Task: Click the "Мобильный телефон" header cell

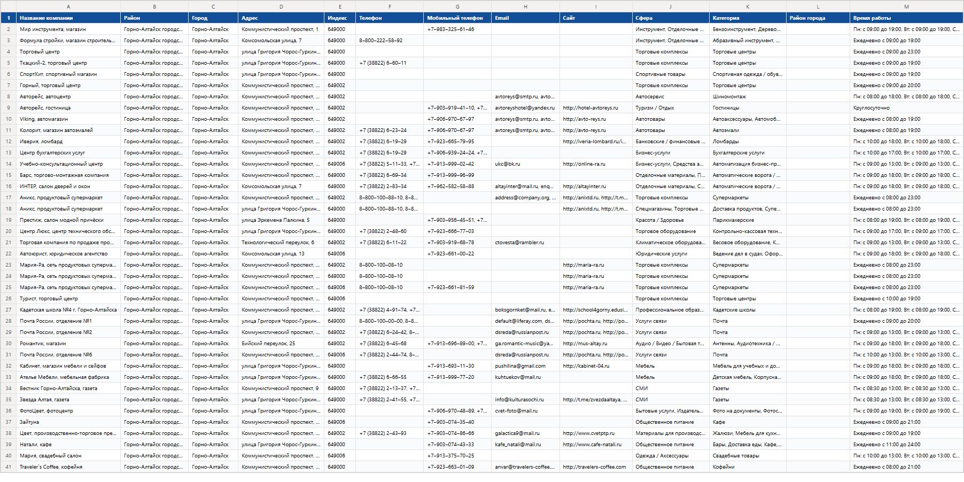Action: pyautogui.click(x=457, y=18)
